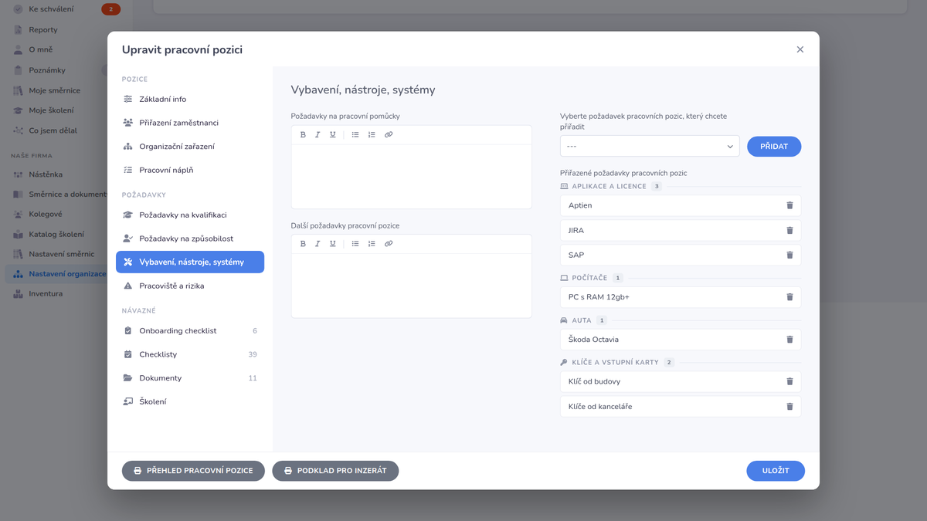Open Reporty in background sidebar
The width and height of the screenshot is (927, 521).
click(43, 30)
